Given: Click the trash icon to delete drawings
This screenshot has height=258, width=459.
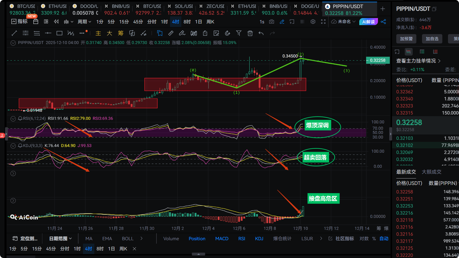Looking at the screenshot, I should 250,33.
